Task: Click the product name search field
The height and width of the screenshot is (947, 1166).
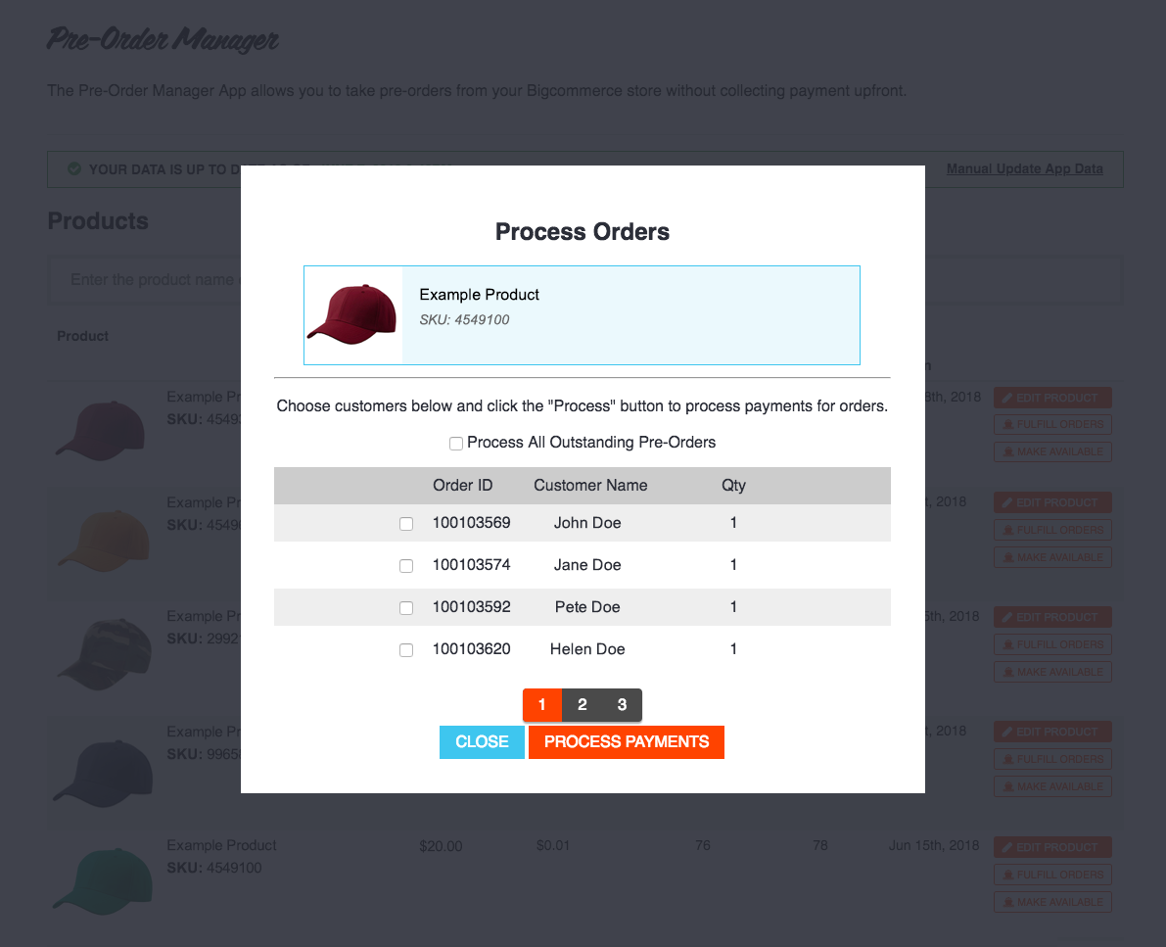Action: click(144, 280)
